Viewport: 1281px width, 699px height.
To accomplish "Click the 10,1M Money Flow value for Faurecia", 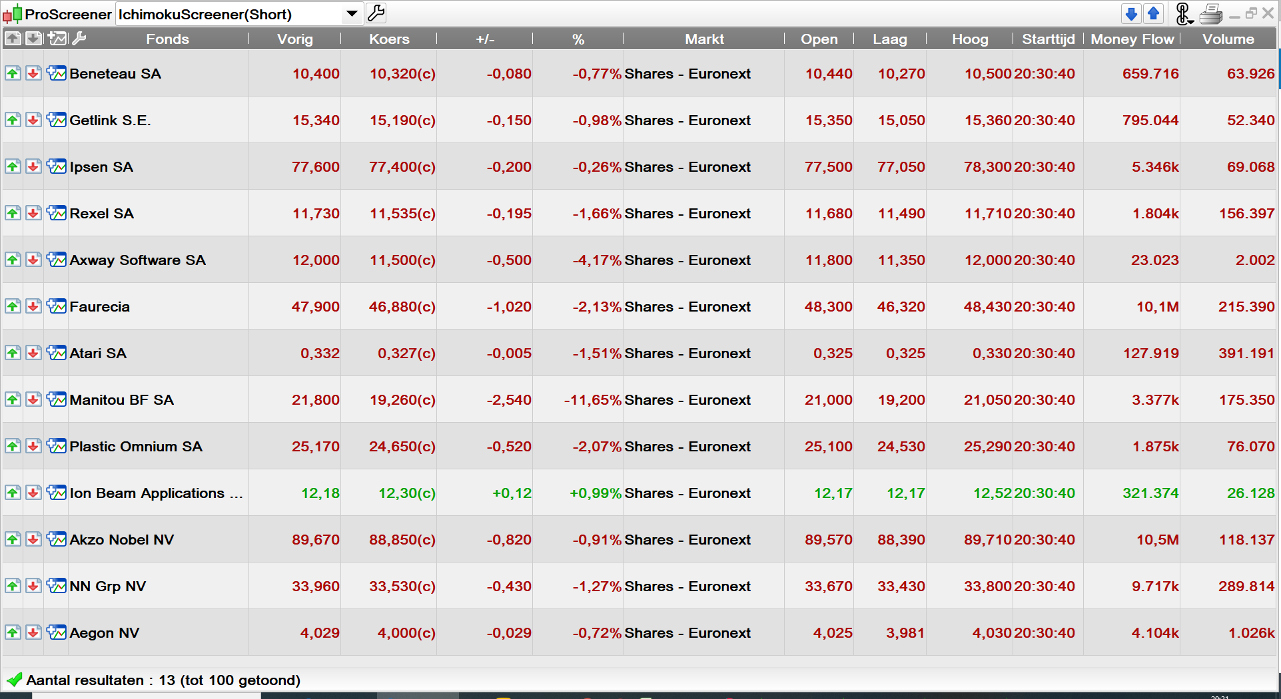I will pyautogui.click(x=1158, y=307).
